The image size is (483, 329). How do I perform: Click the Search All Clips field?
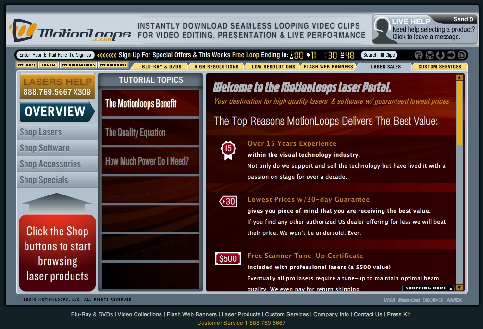click(x=379, y=55)
